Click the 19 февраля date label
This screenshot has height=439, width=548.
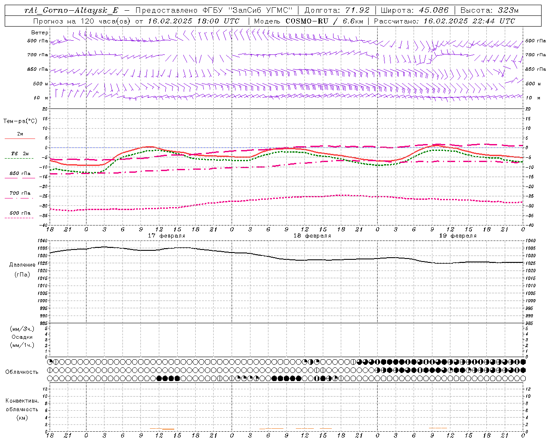[x=458, y=236]
